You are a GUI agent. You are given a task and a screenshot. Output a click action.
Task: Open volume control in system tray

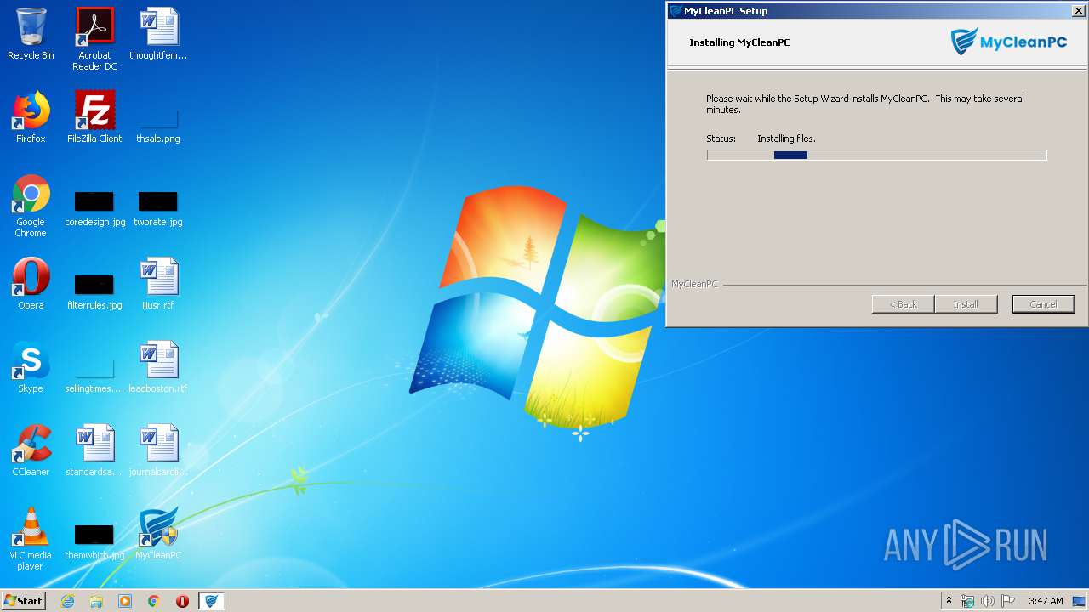(987, 601)
